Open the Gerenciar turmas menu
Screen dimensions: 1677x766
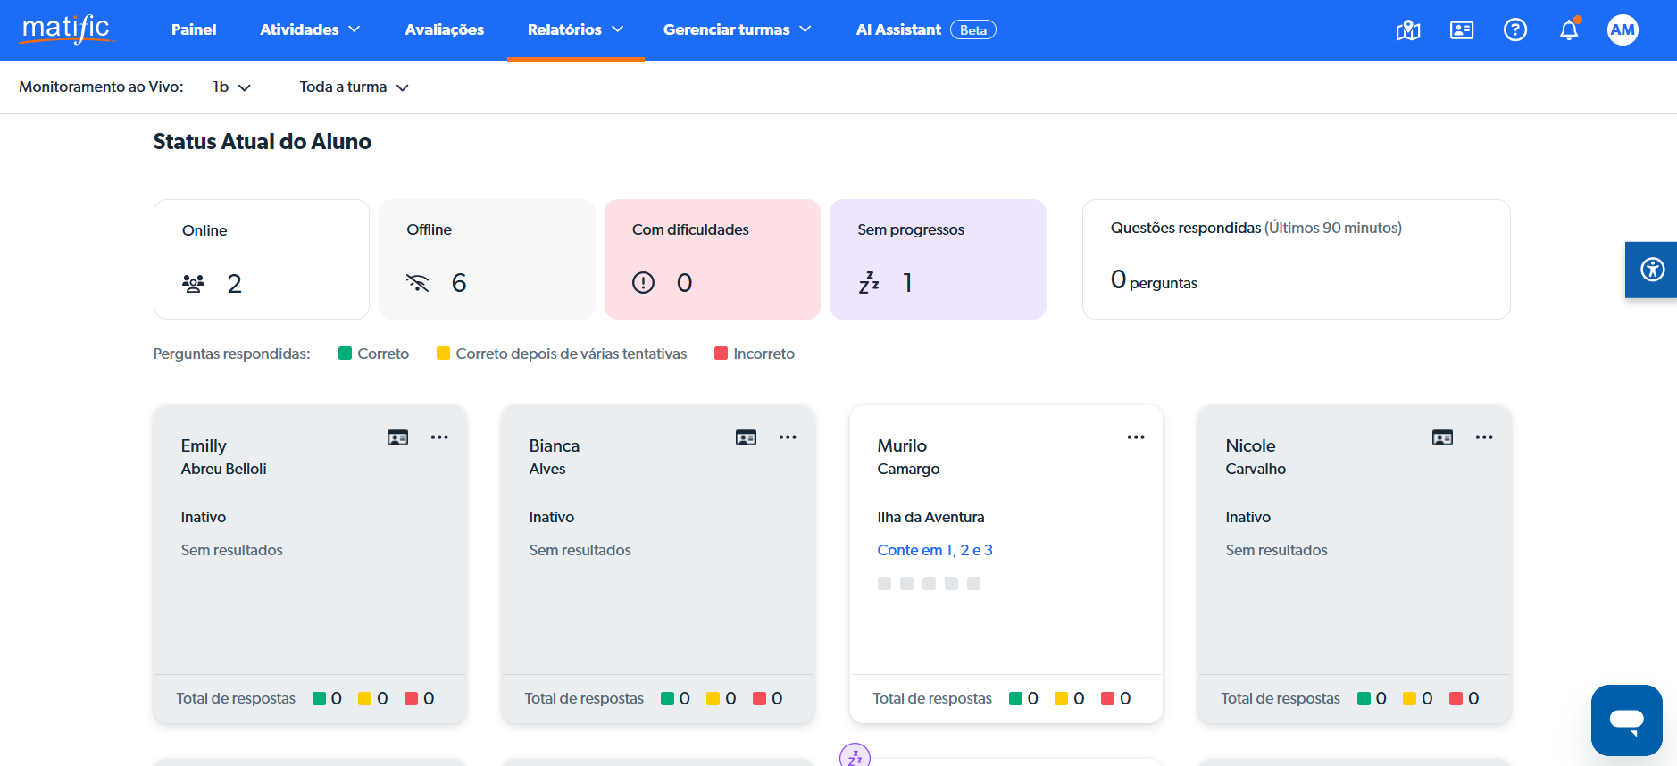[737, 30]
